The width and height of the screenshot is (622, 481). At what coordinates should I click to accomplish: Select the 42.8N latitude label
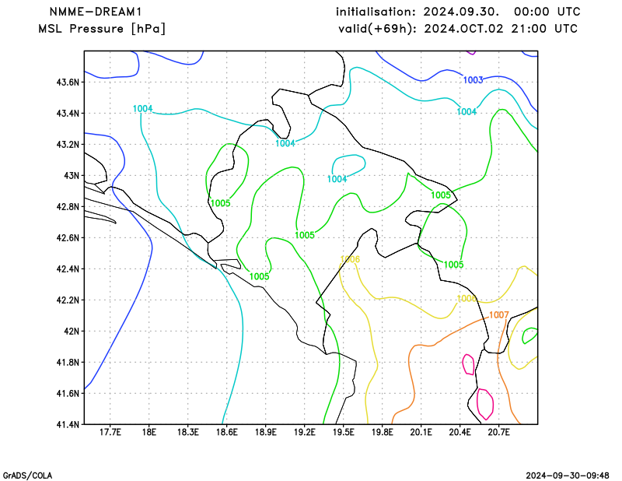(68, 207)
